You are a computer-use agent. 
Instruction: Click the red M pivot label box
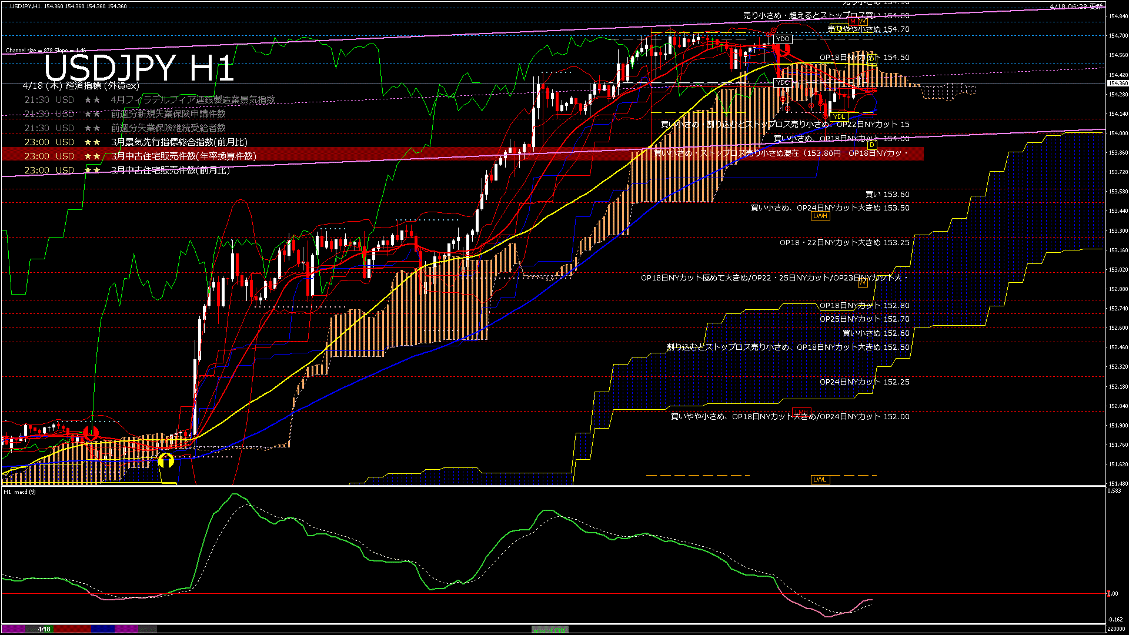(853, 21)
